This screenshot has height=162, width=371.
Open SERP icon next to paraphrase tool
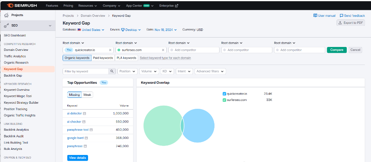click(91, 130)
